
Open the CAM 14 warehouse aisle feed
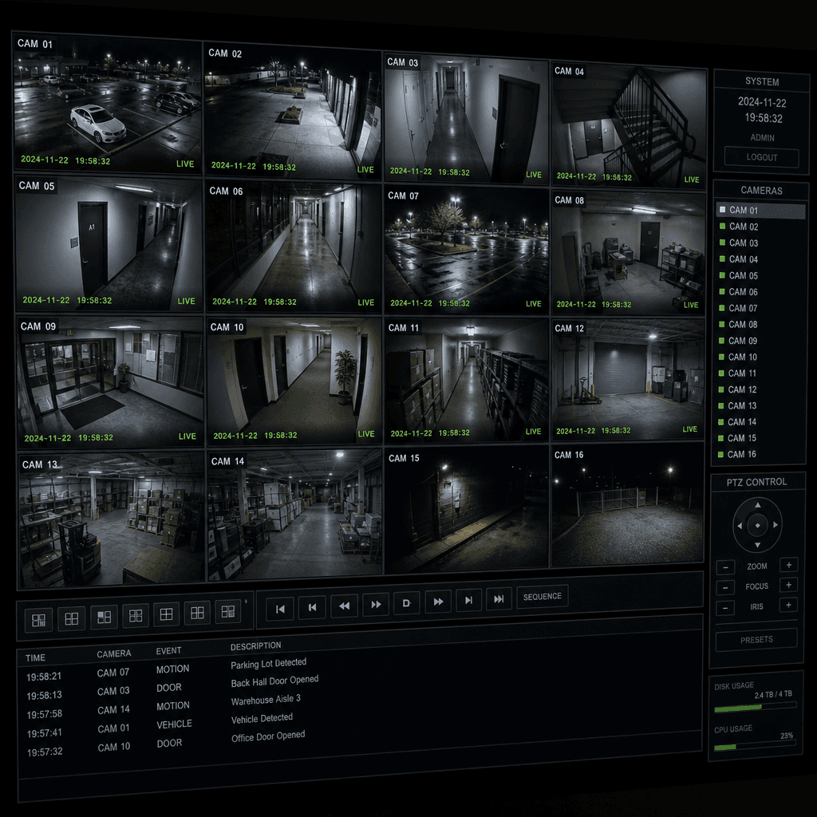click(x=295, y=515)
